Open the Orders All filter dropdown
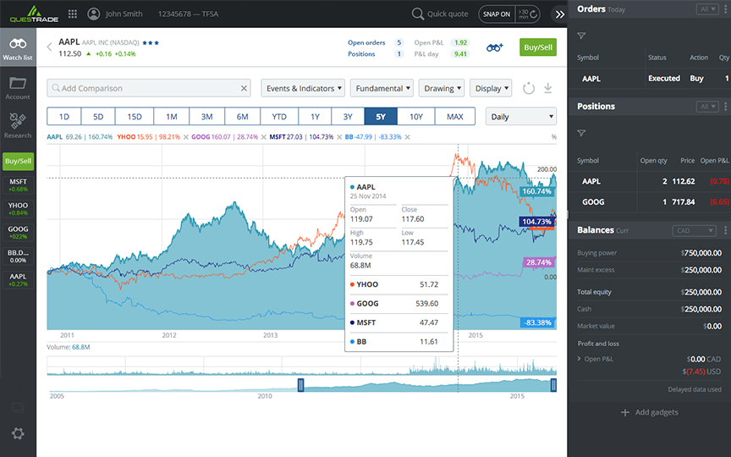This screenshot has width=731, height=457. pos(707,9)
